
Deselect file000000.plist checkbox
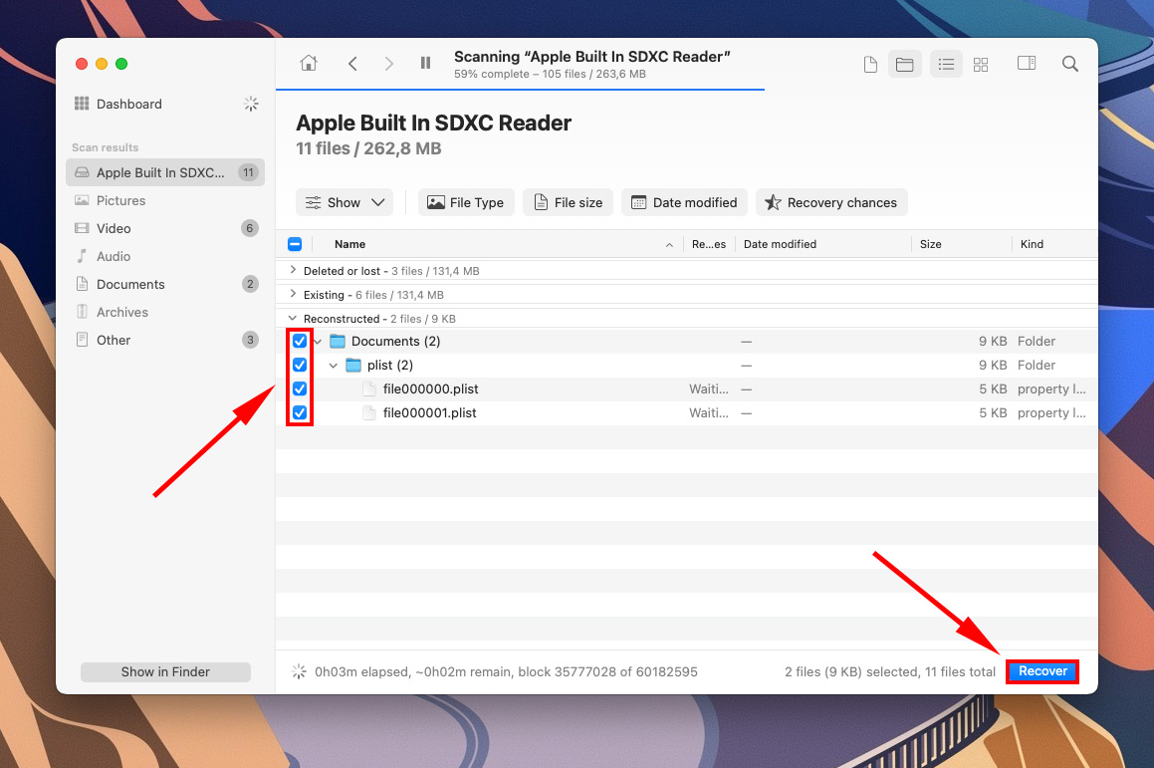coord(300,388)
